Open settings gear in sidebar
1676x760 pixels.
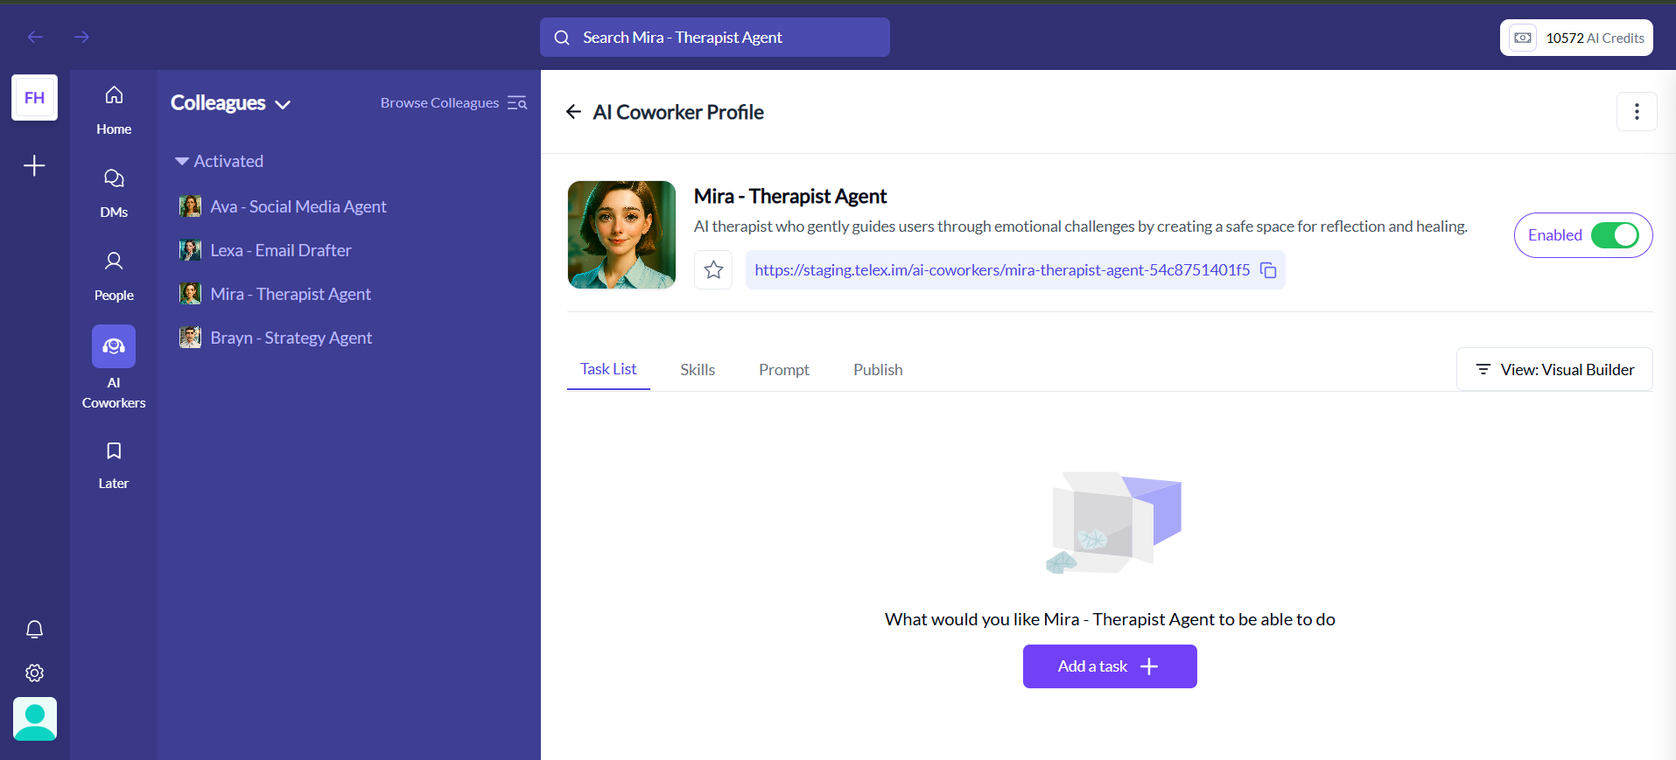pyautogui.click(x=34, y=673)
